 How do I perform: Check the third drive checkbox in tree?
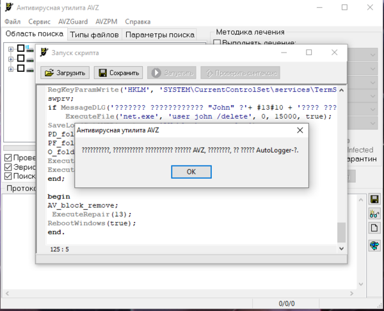pos(21,68)
